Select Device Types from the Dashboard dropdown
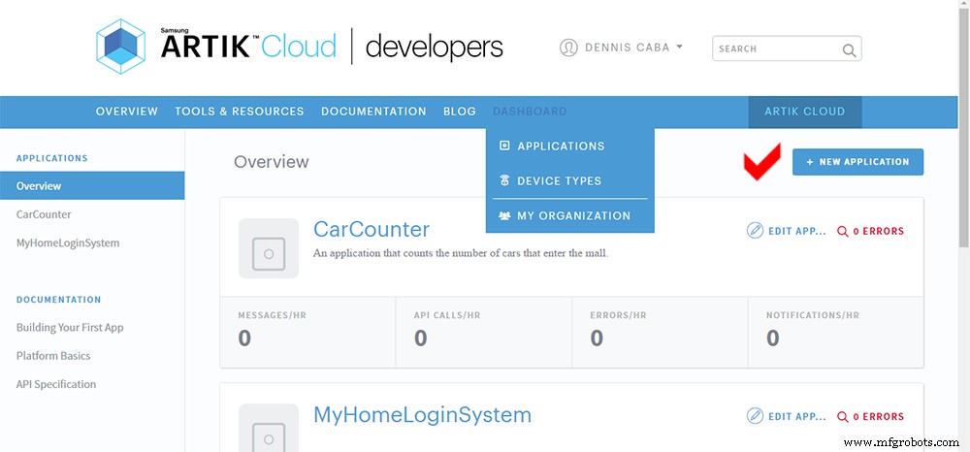Image resolution: width=970 pixels, height=452 pixels. (x=559, y=181)
